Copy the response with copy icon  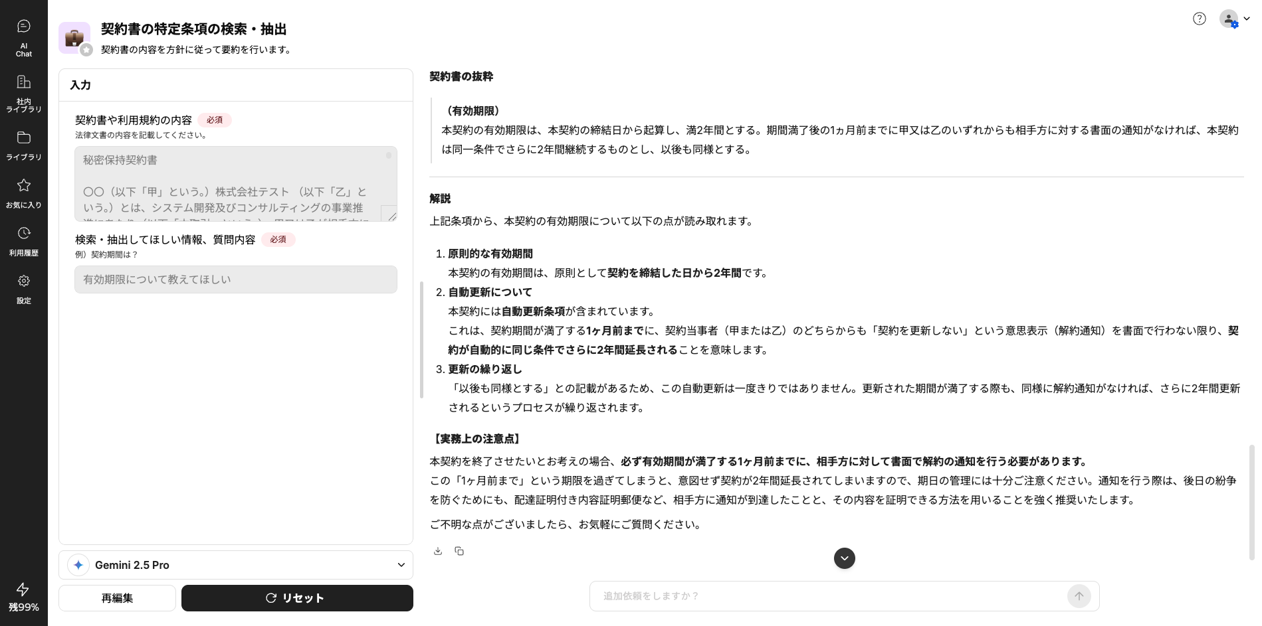point(459,551)
